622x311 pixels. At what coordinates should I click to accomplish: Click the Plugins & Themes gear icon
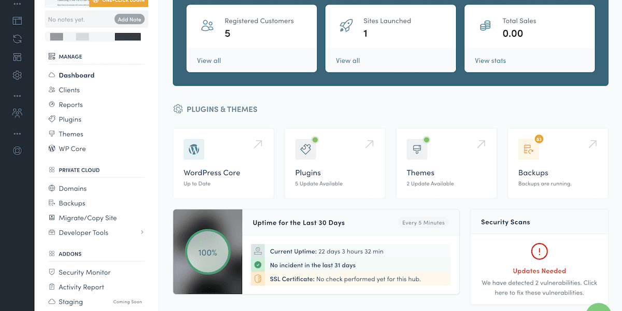(178, 109)
